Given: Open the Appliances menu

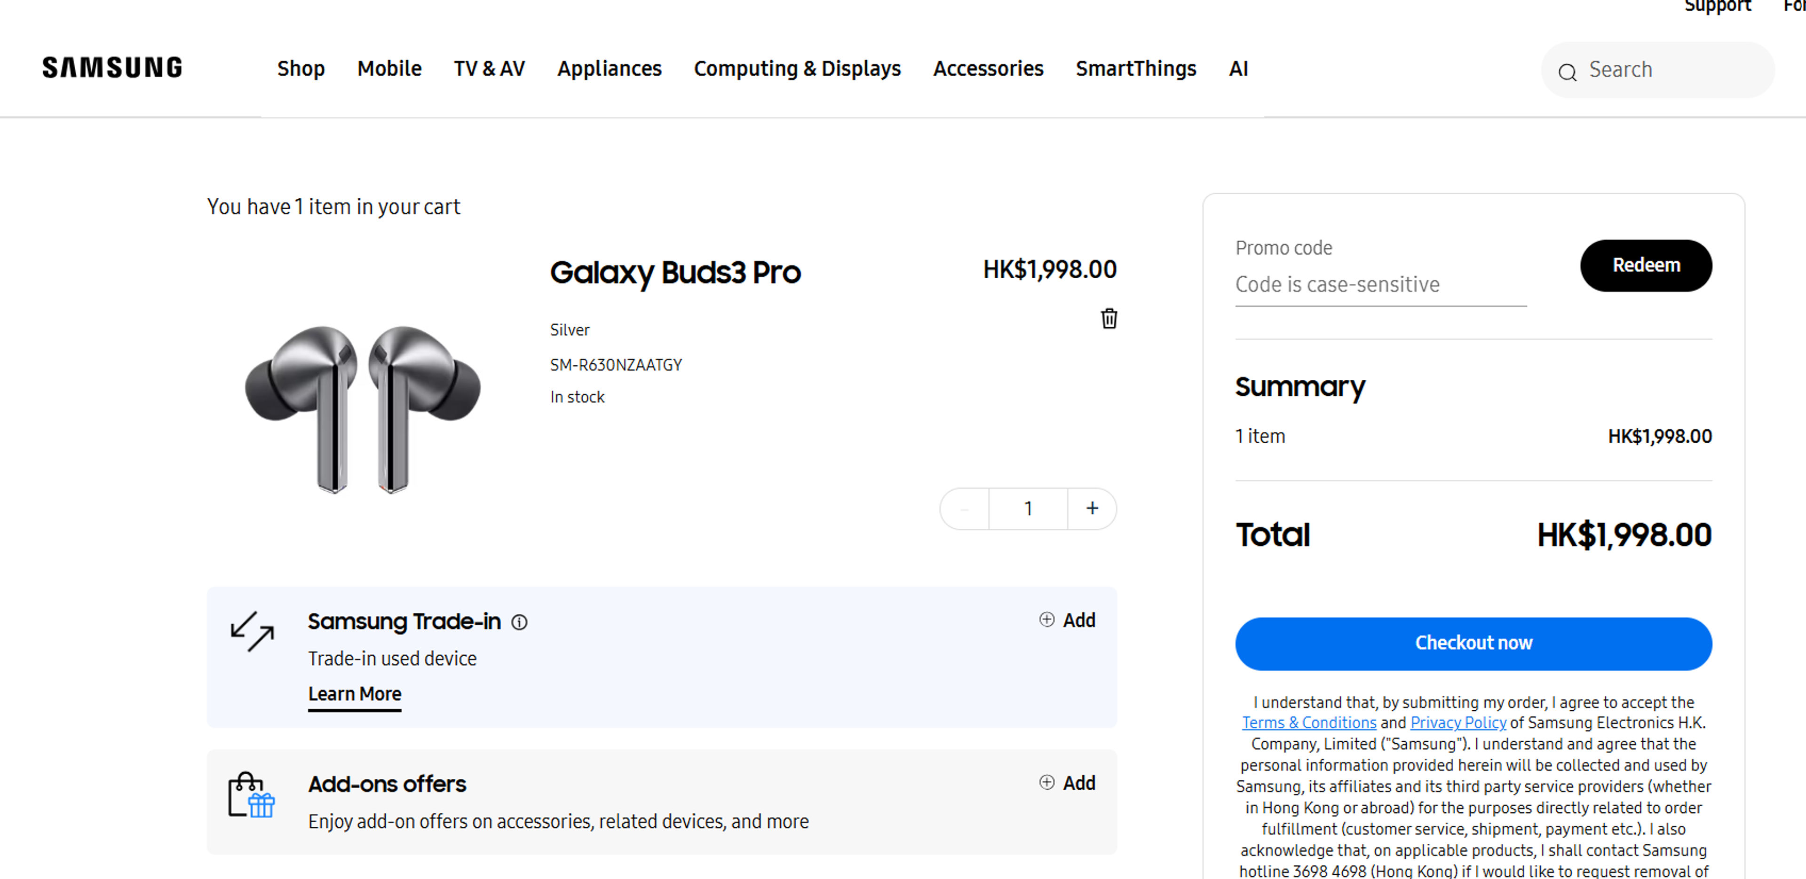Looking at the screenshot, I should click(x=609, y=69).
